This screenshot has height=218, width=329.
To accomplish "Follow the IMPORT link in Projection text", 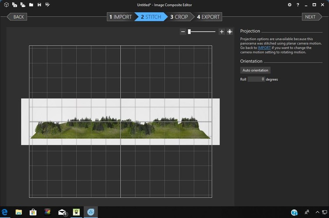I will coord(264,48).
